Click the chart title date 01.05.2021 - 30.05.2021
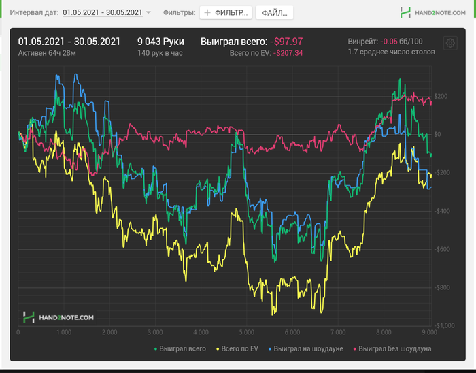The width and height of the screenshot is (476, 373). [x=69, y=42]
